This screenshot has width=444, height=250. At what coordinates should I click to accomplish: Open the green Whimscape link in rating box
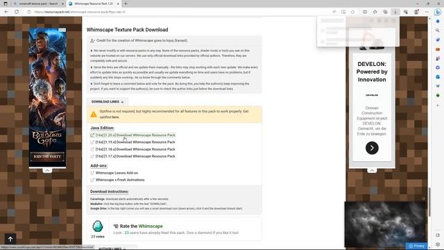click(151, 226)
